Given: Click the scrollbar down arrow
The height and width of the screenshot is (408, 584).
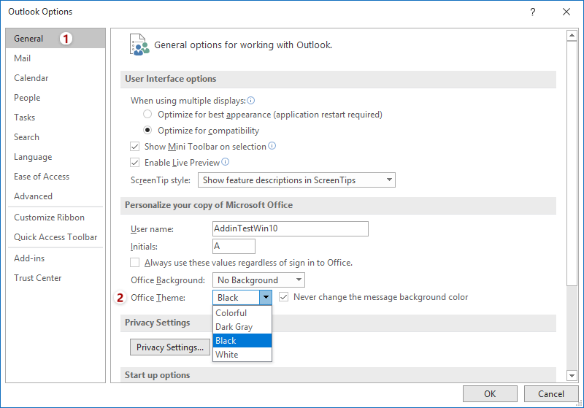Looking at the screenshot, I should pyautogui.click(x=572, y=376).
